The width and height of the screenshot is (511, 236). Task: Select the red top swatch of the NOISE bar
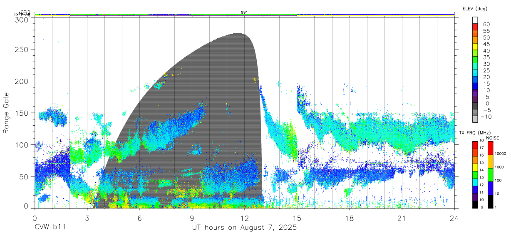(491, 148)
